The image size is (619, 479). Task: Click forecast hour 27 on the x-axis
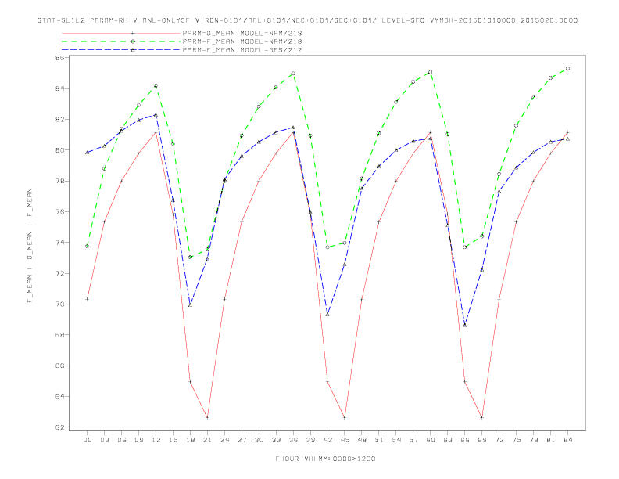tap(242, 440)
